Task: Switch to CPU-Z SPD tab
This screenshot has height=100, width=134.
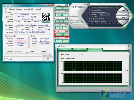Action: click(32, 9)
